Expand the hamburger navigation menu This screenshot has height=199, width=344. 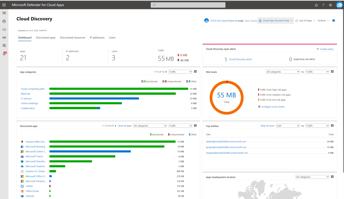(4, 13)
